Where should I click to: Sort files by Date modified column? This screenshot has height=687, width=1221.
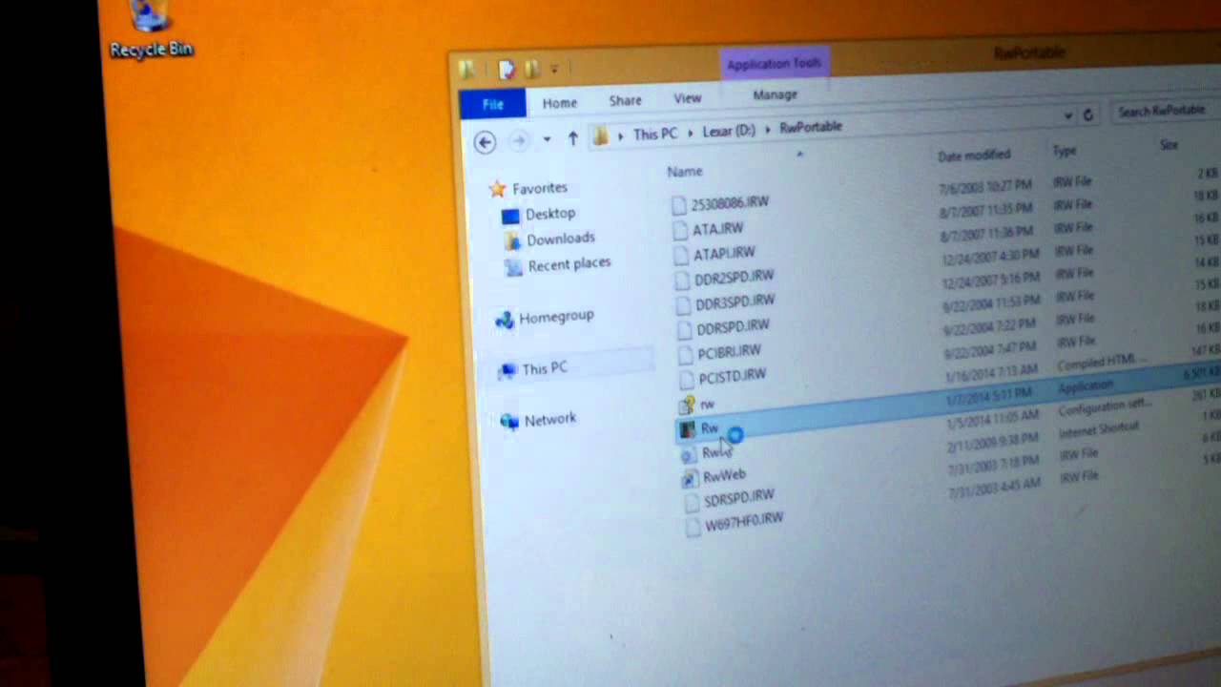[973, 155]
